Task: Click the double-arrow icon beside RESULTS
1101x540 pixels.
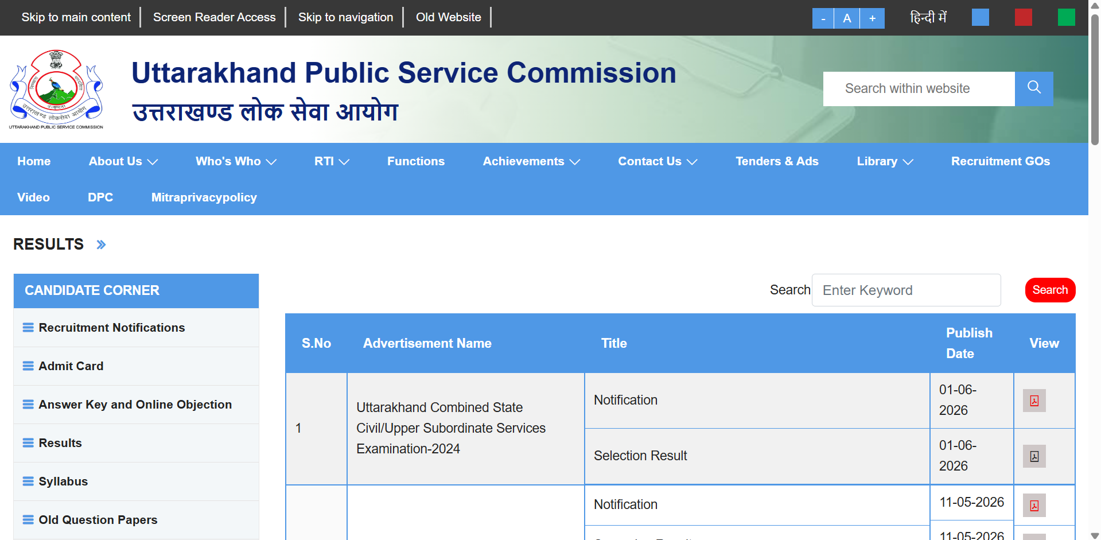Action: click(x=101, y=244)
